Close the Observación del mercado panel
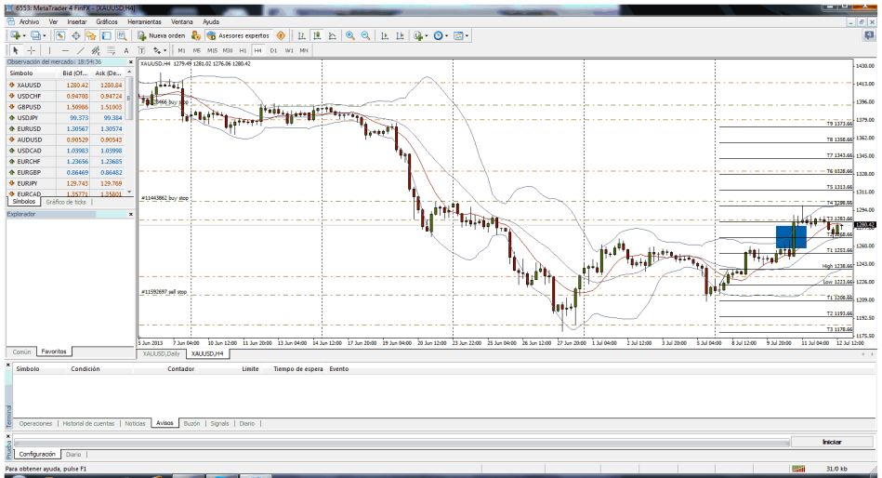Viewport: 882px width, 478px height. pos(130,62)
